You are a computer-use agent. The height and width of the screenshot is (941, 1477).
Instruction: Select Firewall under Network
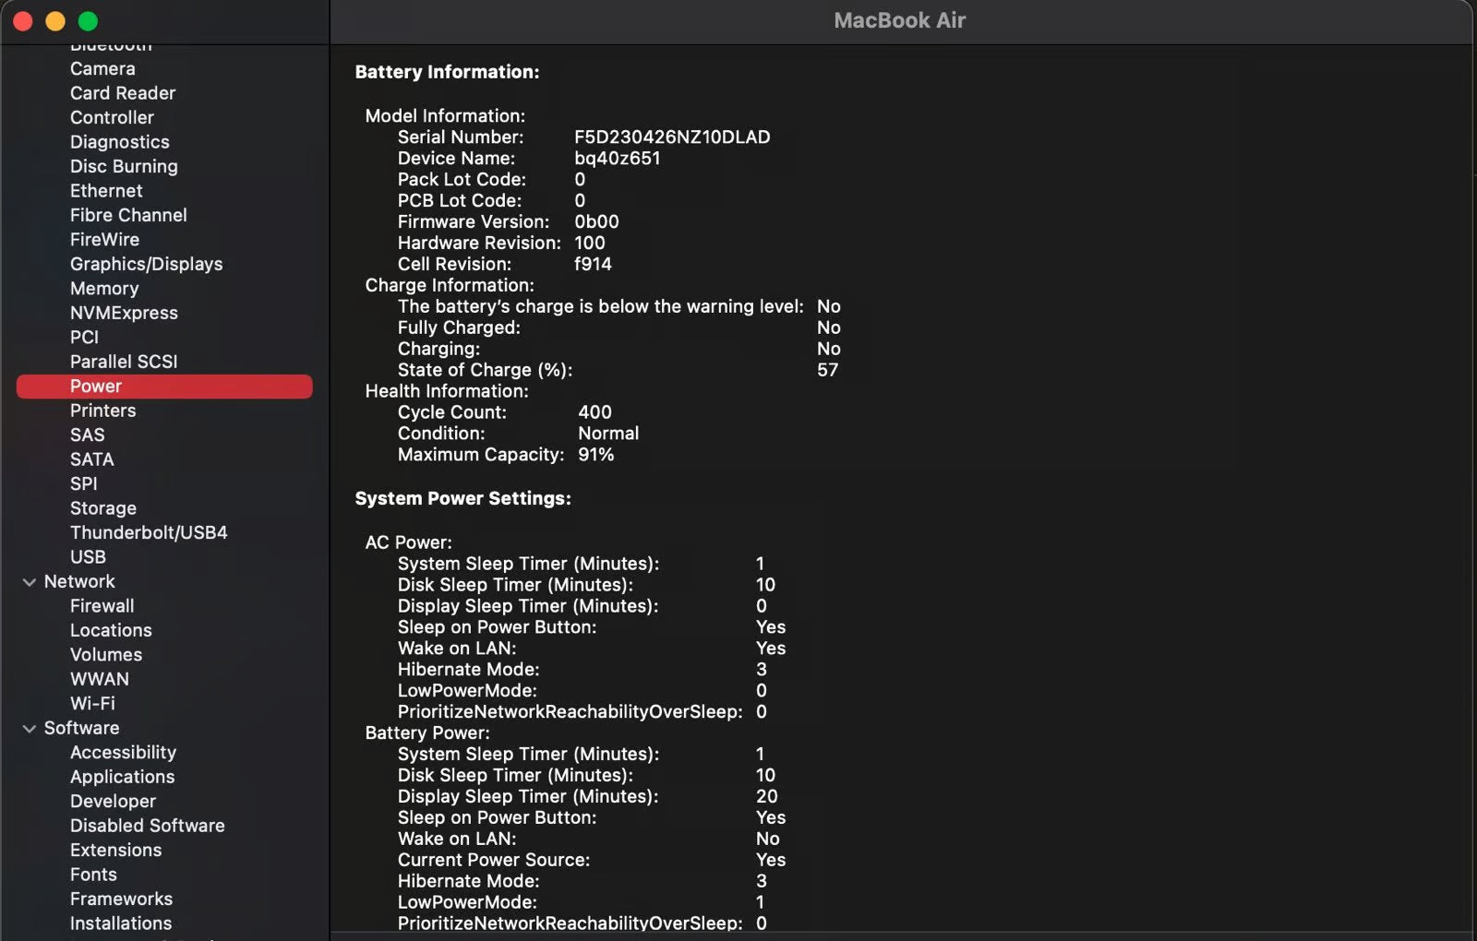tap(102, 606)
